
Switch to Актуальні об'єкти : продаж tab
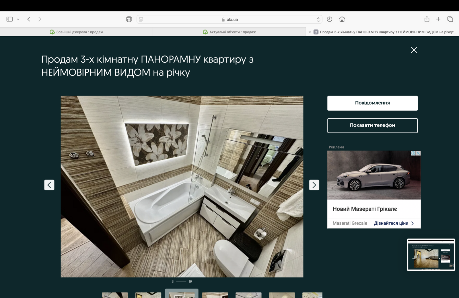click(229, 32)
